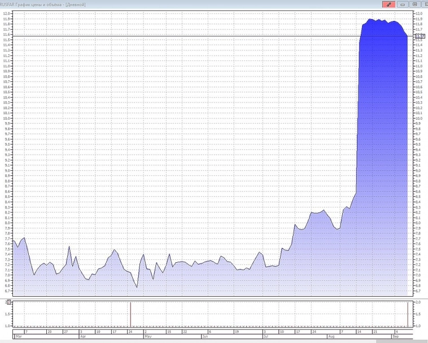This screenshot has width=428, height=343.
Task: Click the Apr month label on the timeline
Action: point(83,337)
